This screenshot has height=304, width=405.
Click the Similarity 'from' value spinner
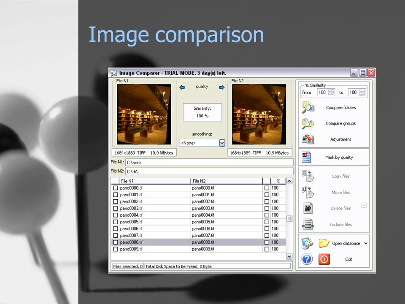(x=332, y=92)
